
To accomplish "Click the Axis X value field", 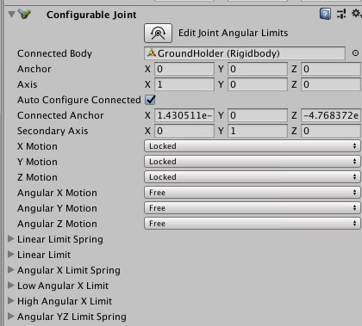I will [x=184, y=84].
